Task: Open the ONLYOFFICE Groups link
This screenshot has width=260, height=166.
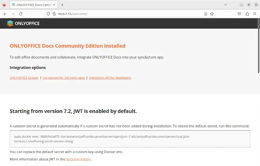Action: coord(24,78)
